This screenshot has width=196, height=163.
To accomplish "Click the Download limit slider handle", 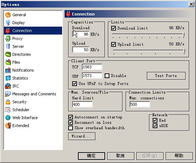I will pos(184,35).
